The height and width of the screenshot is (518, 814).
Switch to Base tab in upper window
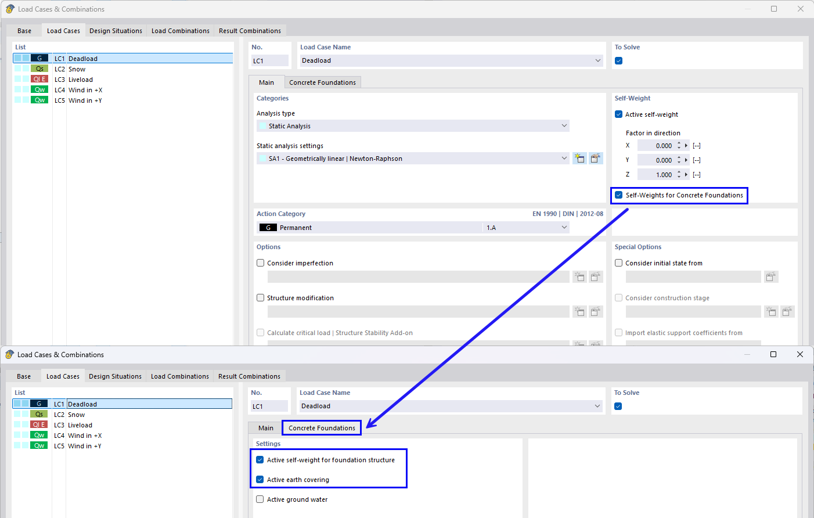[24, 31]
